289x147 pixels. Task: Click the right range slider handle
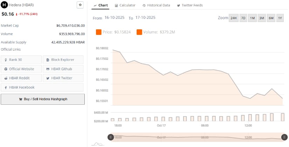(284, 137)
